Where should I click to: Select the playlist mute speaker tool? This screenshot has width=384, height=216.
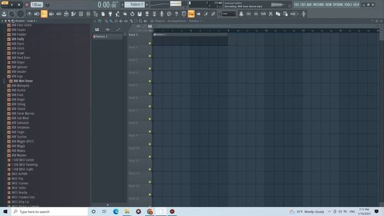point(121,22)
